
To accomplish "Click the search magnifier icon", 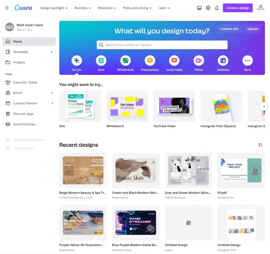I will click(101, 45).
